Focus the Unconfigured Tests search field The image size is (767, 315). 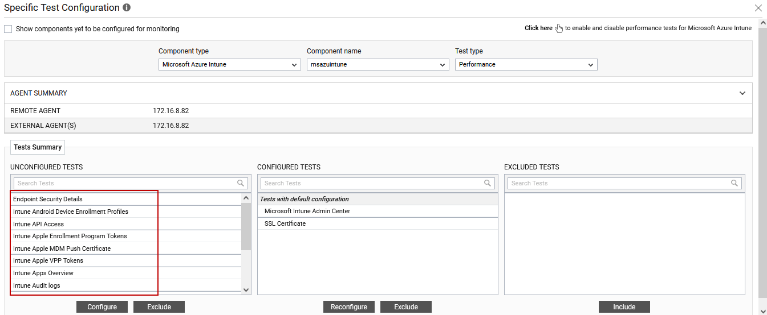coord(131,183)
